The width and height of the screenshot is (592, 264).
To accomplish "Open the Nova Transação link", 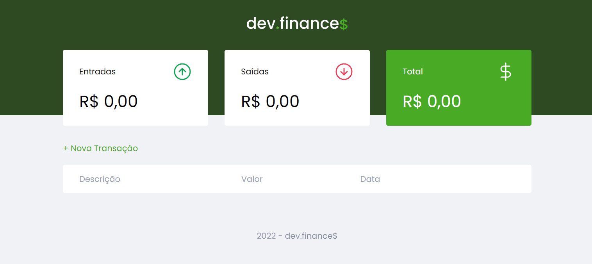I will [x=101, y=148].
